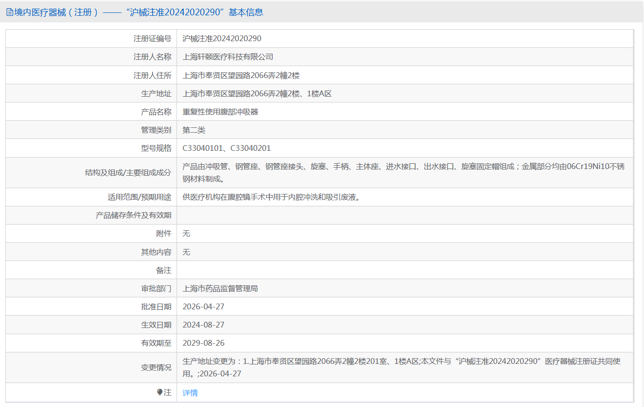Click the 批准日期 label
The width and height of the screenshot is (644, 407).
tap(156, 306)
